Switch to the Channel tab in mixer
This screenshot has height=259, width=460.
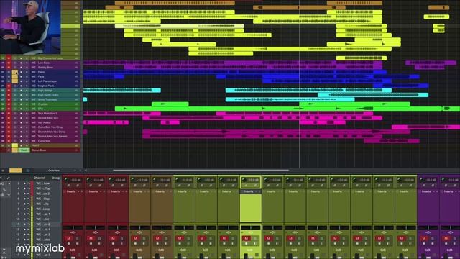(39, 178)
